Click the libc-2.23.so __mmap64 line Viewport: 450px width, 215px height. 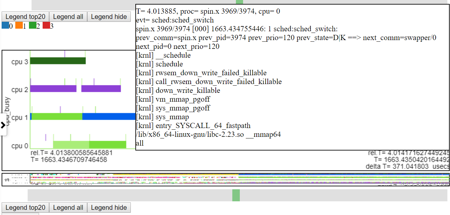tap(208, 135)
